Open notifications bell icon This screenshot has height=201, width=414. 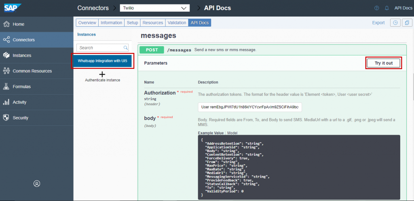coord(387,8)
